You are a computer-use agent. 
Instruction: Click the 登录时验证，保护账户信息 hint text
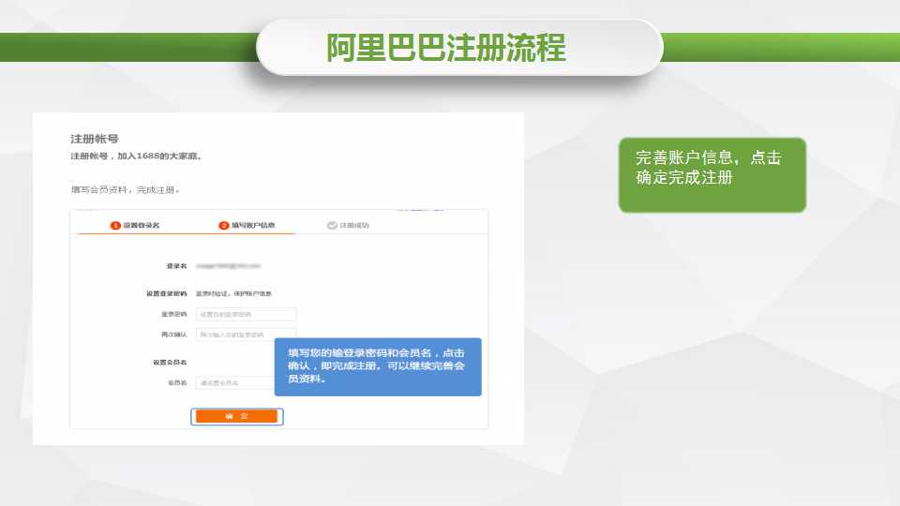tap(233, 293)
